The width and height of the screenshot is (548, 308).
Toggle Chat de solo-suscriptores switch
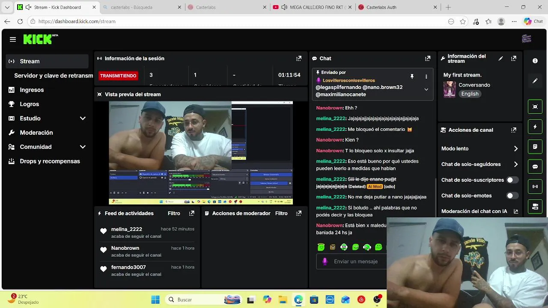(x=512, y=180)
